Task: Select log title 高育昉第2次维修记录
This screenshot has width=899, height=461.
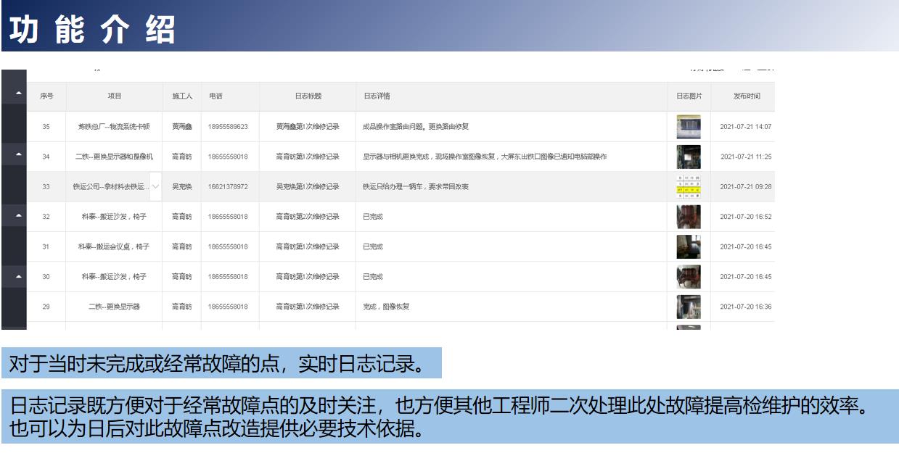Action: point(308,217)
